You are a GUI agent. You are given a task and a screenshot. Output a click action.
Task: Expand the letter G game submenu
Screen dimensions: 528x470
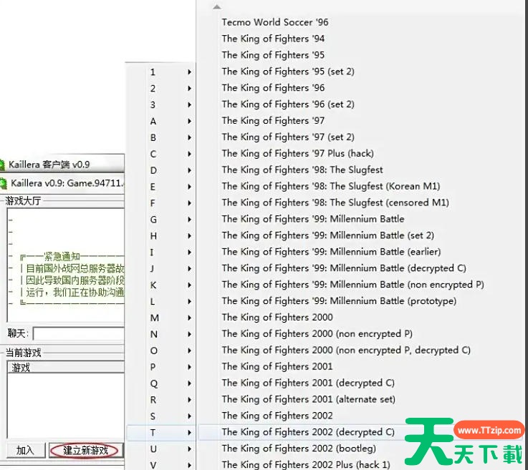161,220
